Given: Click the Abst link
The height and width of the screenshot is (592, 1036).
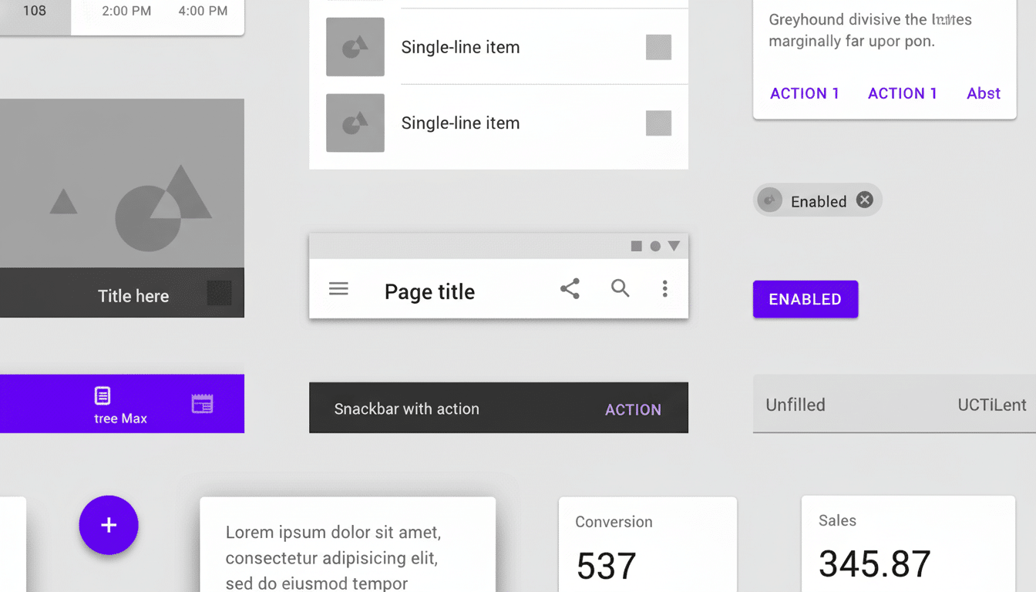Looking at the screenshot, I should 984,92.
